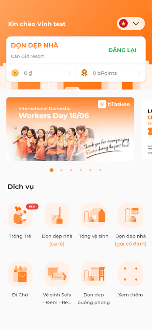Open the Workers Day 16/06 banner
This screenshot has height=330, width=152.
70,129
